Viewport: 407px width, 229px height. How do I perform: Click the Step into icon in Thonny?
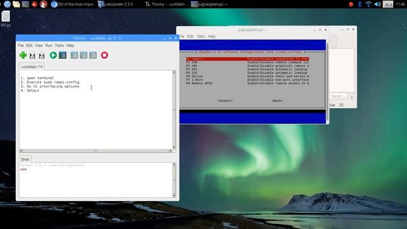point(83,55)
